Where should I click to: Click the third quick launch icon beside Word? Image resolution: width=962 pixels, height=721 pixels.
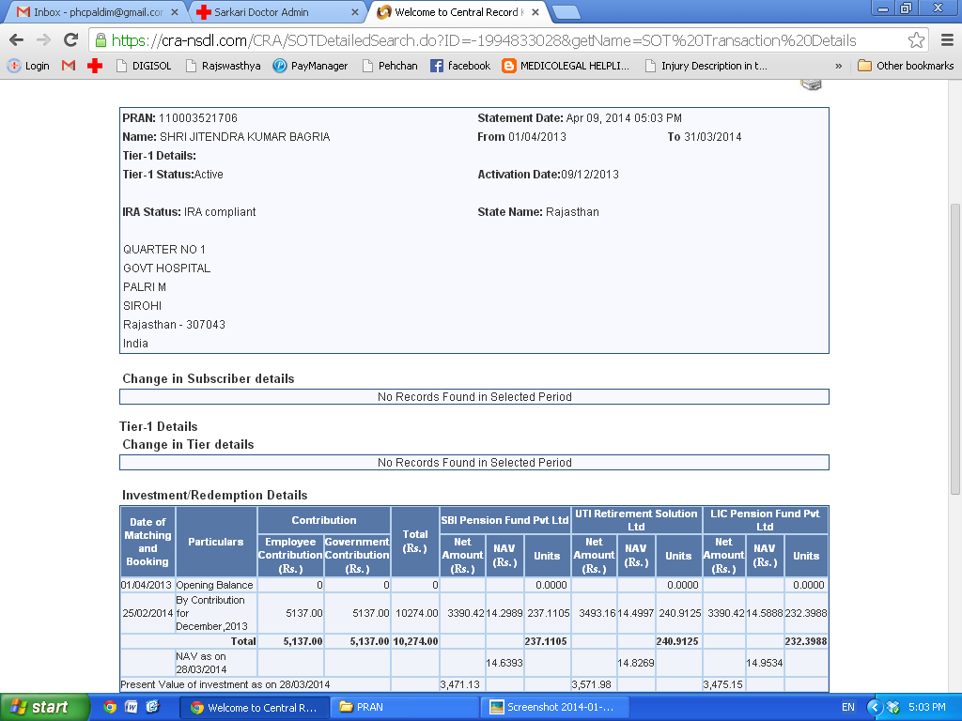pyautogui.click(x=152, y=707)
